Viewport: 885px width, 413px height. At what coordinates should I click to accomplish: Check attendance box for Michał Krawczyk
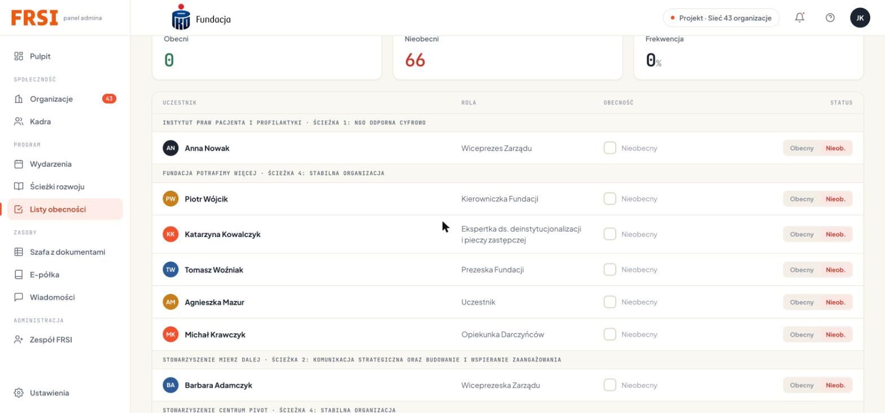[x=610, y=335]
